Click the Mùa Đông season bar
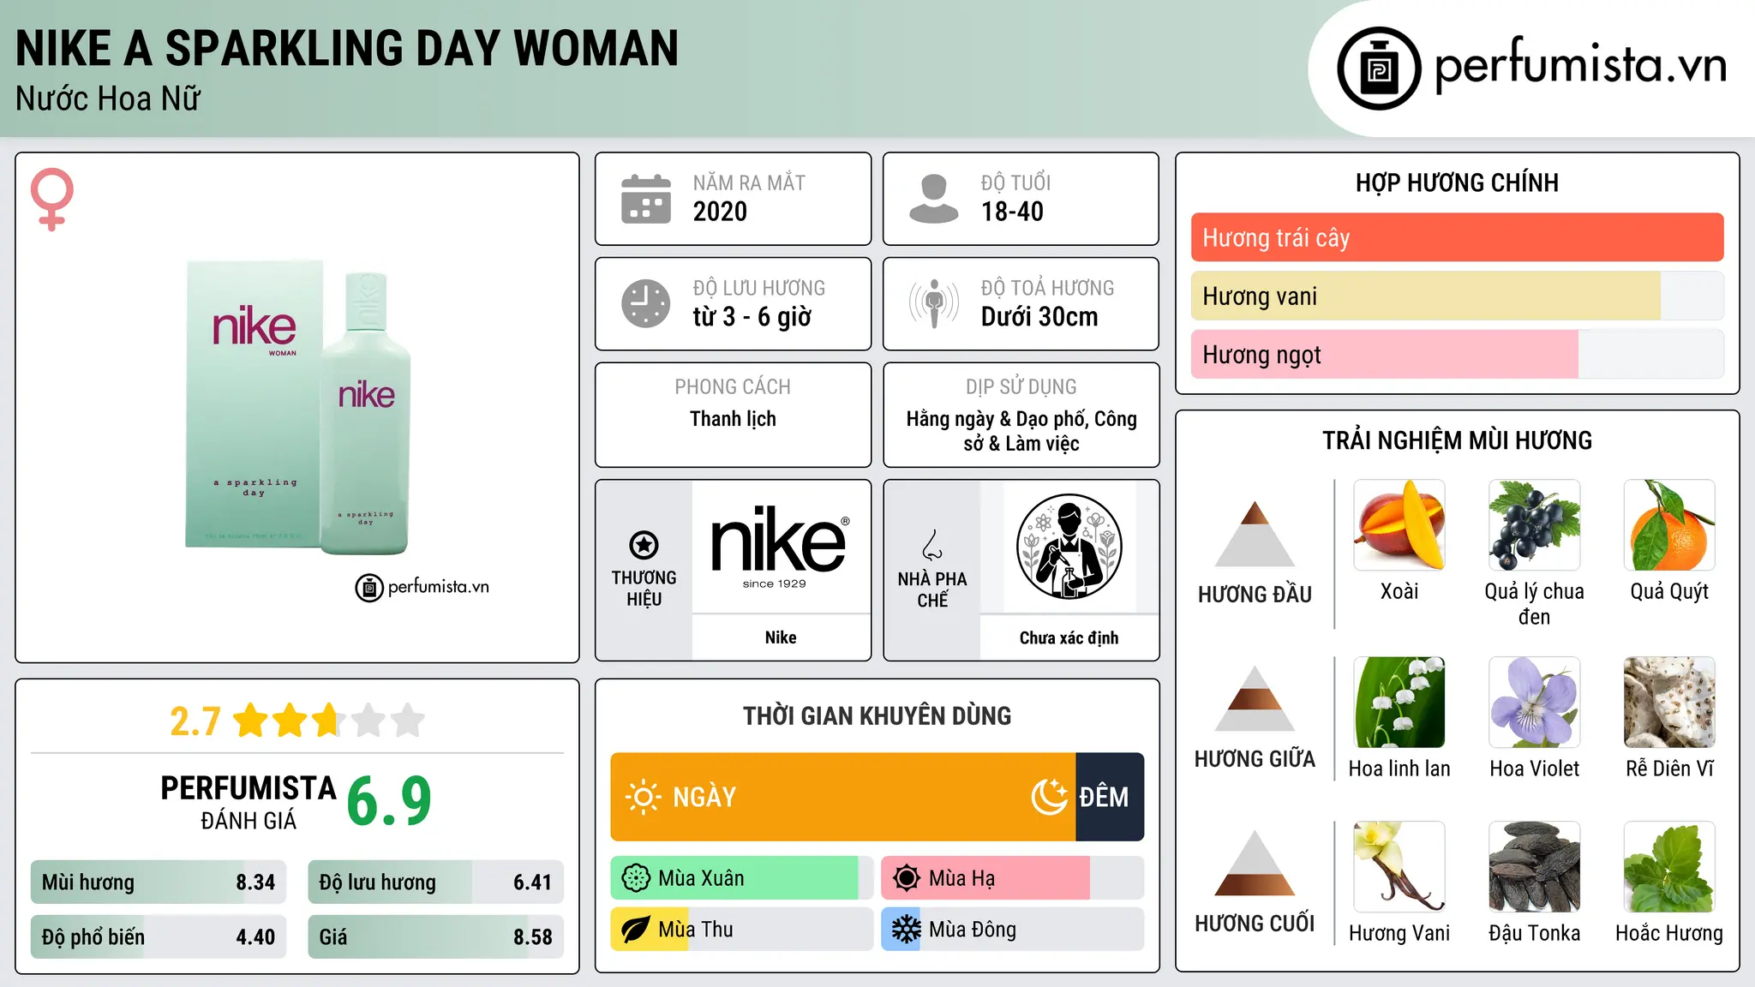The image size is (1755, 987). pyautogui.click(x=1013, y=930)
